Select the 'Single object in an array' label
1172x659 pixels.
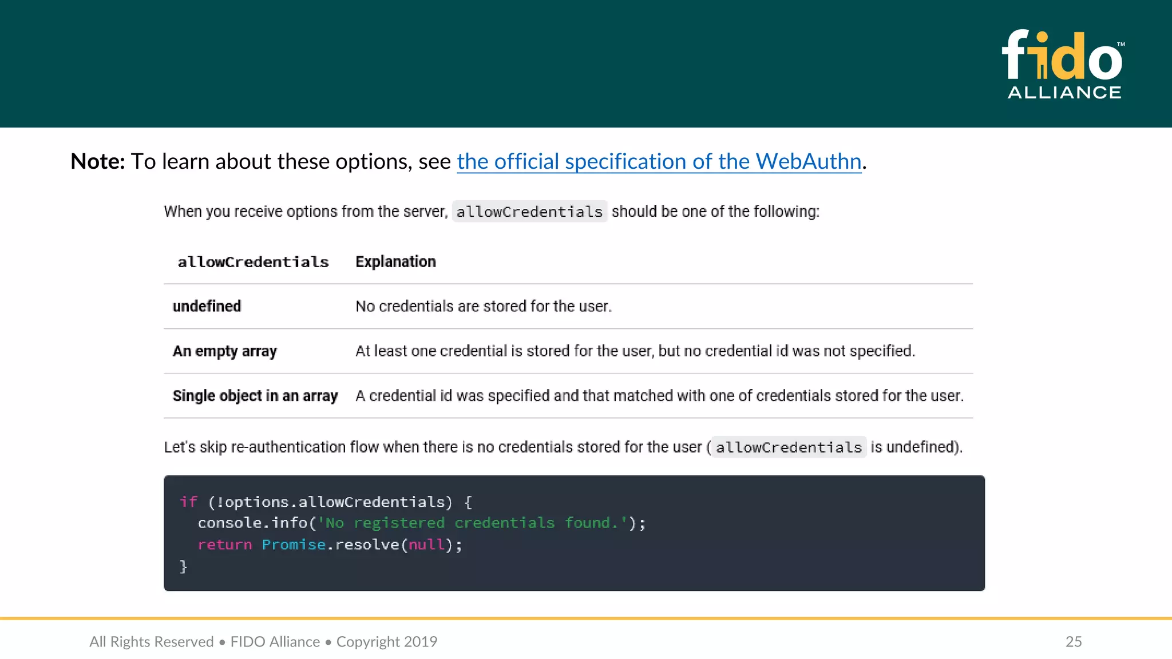(255, 396)
